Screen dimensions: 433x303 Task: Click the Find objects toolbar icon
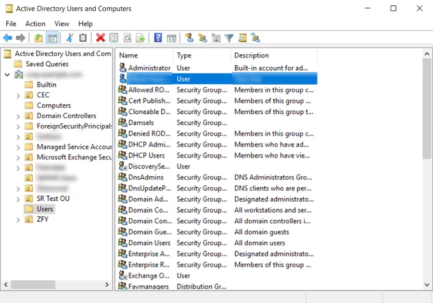242,38
